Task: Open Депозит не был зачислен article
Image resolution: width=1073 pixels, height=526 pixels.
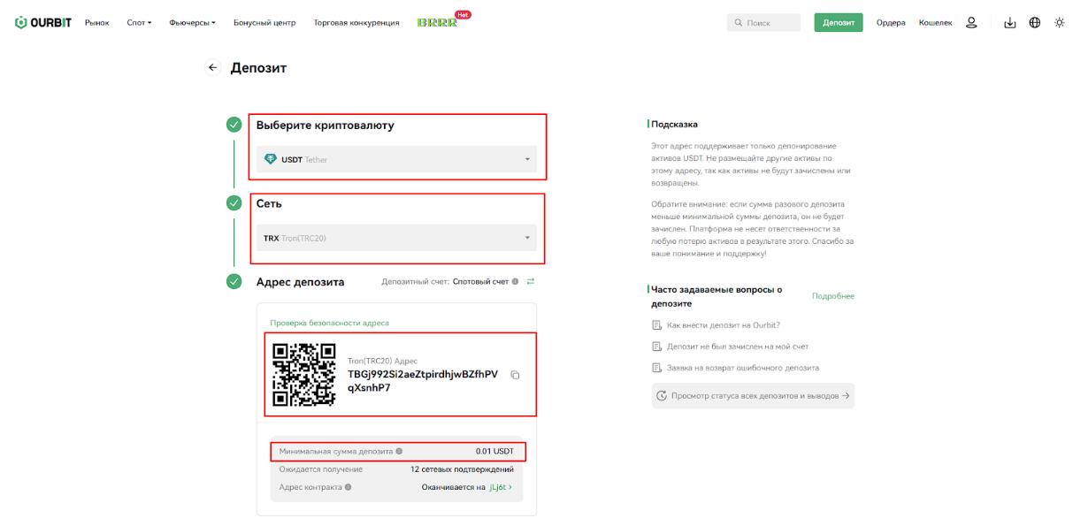Action: tap(738, 347)
